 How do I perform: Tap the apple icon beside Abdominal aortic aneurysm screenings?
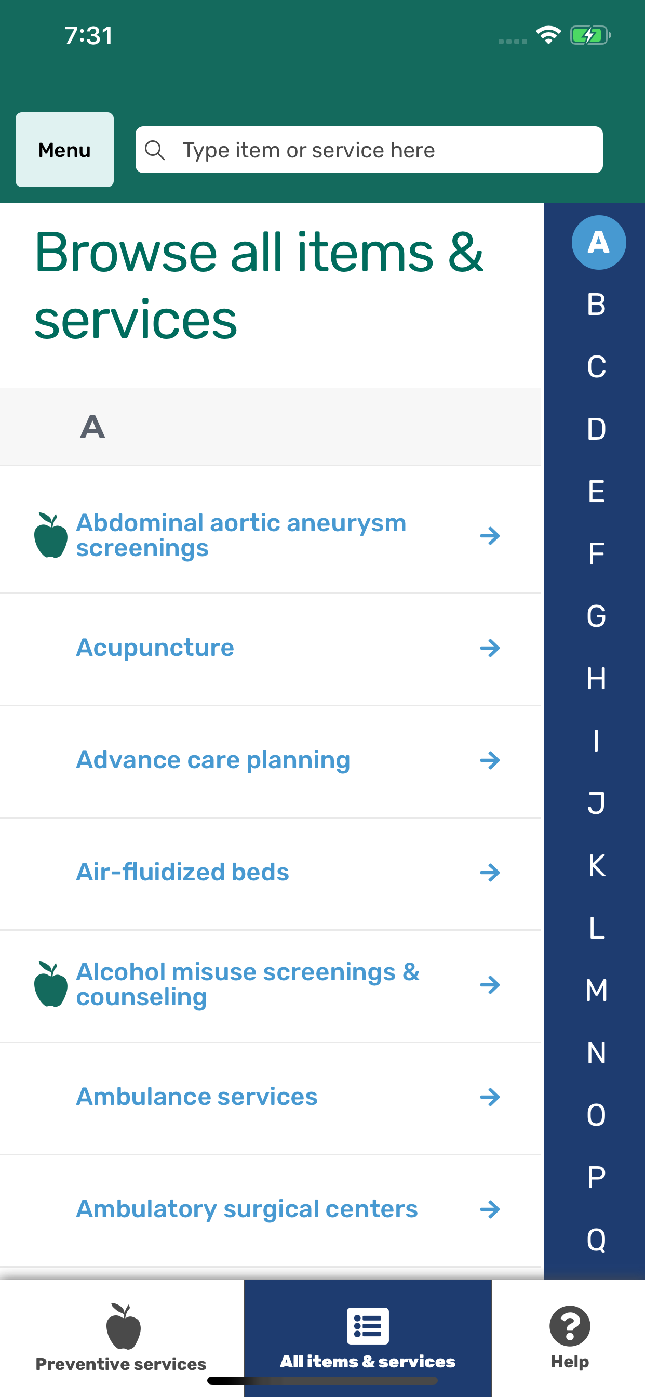click(50, 535)
